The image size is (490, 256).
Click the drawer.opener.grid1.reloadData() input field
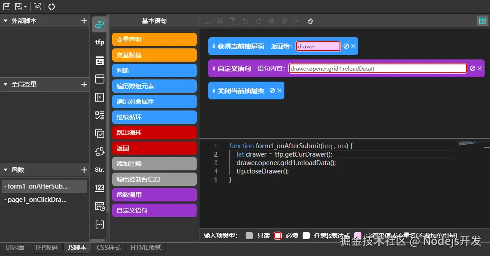point(377,68)
